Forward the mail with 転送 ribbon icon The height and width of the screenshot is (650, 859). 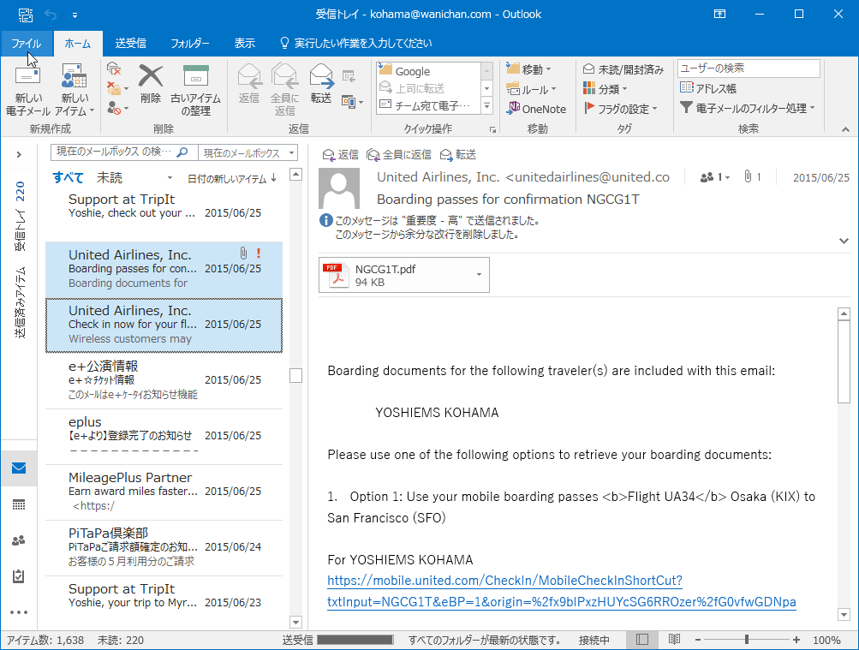tap(320, 83)
